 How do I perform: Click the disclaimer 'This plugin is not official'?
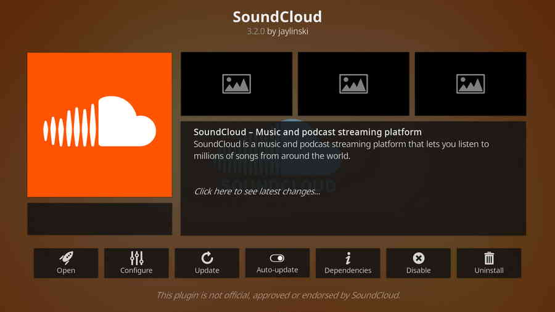pos(278,295)
